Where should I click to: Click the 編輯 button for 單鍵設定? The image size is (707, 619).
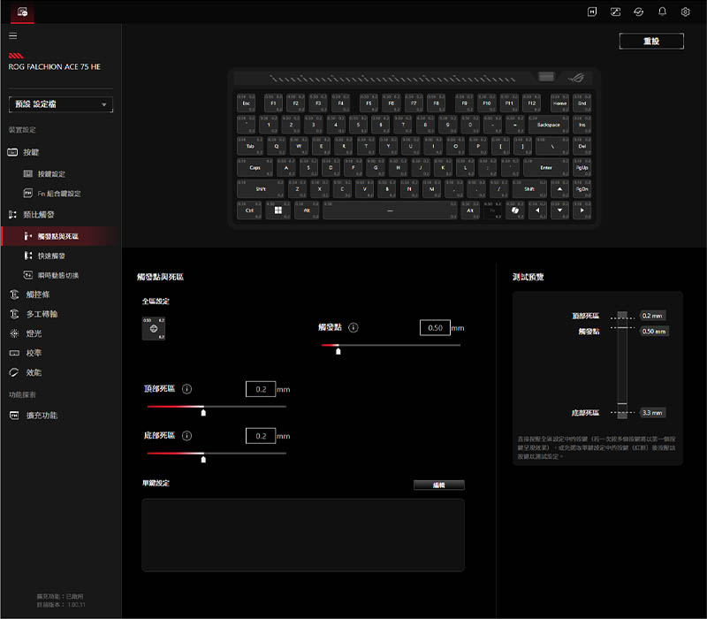click(x=438, y=485)
